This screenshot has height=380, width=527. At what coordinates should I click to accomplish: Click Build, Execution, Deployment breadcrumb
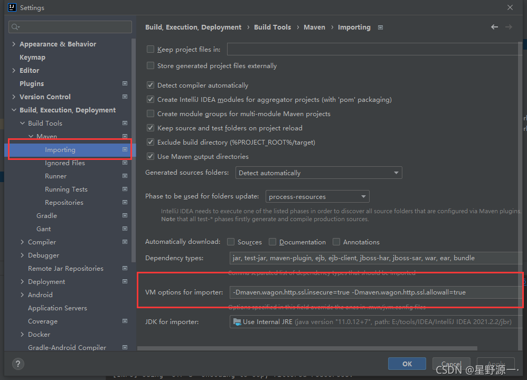[x=193, y=27]
